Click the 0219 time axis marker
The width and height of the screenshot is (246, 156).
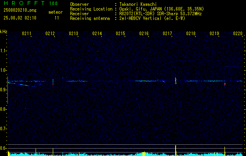coord(214,34)
